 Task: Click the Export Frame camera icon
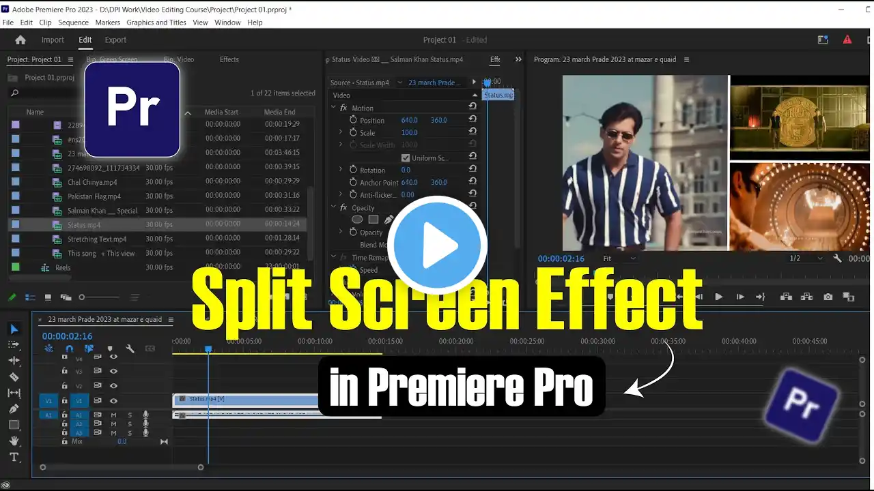pyautogui.click(x=828, y=297)
